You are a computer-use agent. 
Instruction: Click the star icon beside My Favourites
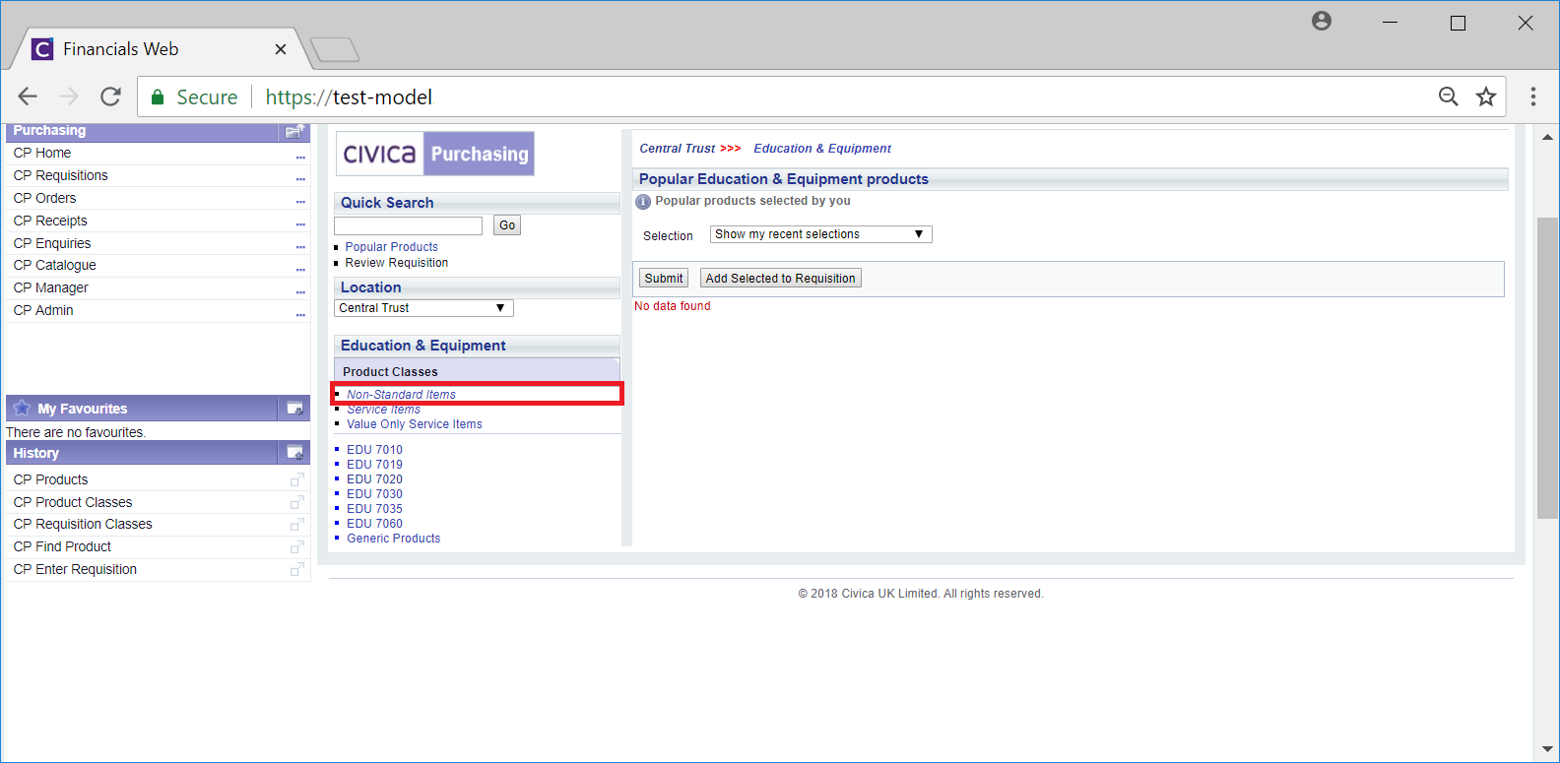(x=22, y=408)
